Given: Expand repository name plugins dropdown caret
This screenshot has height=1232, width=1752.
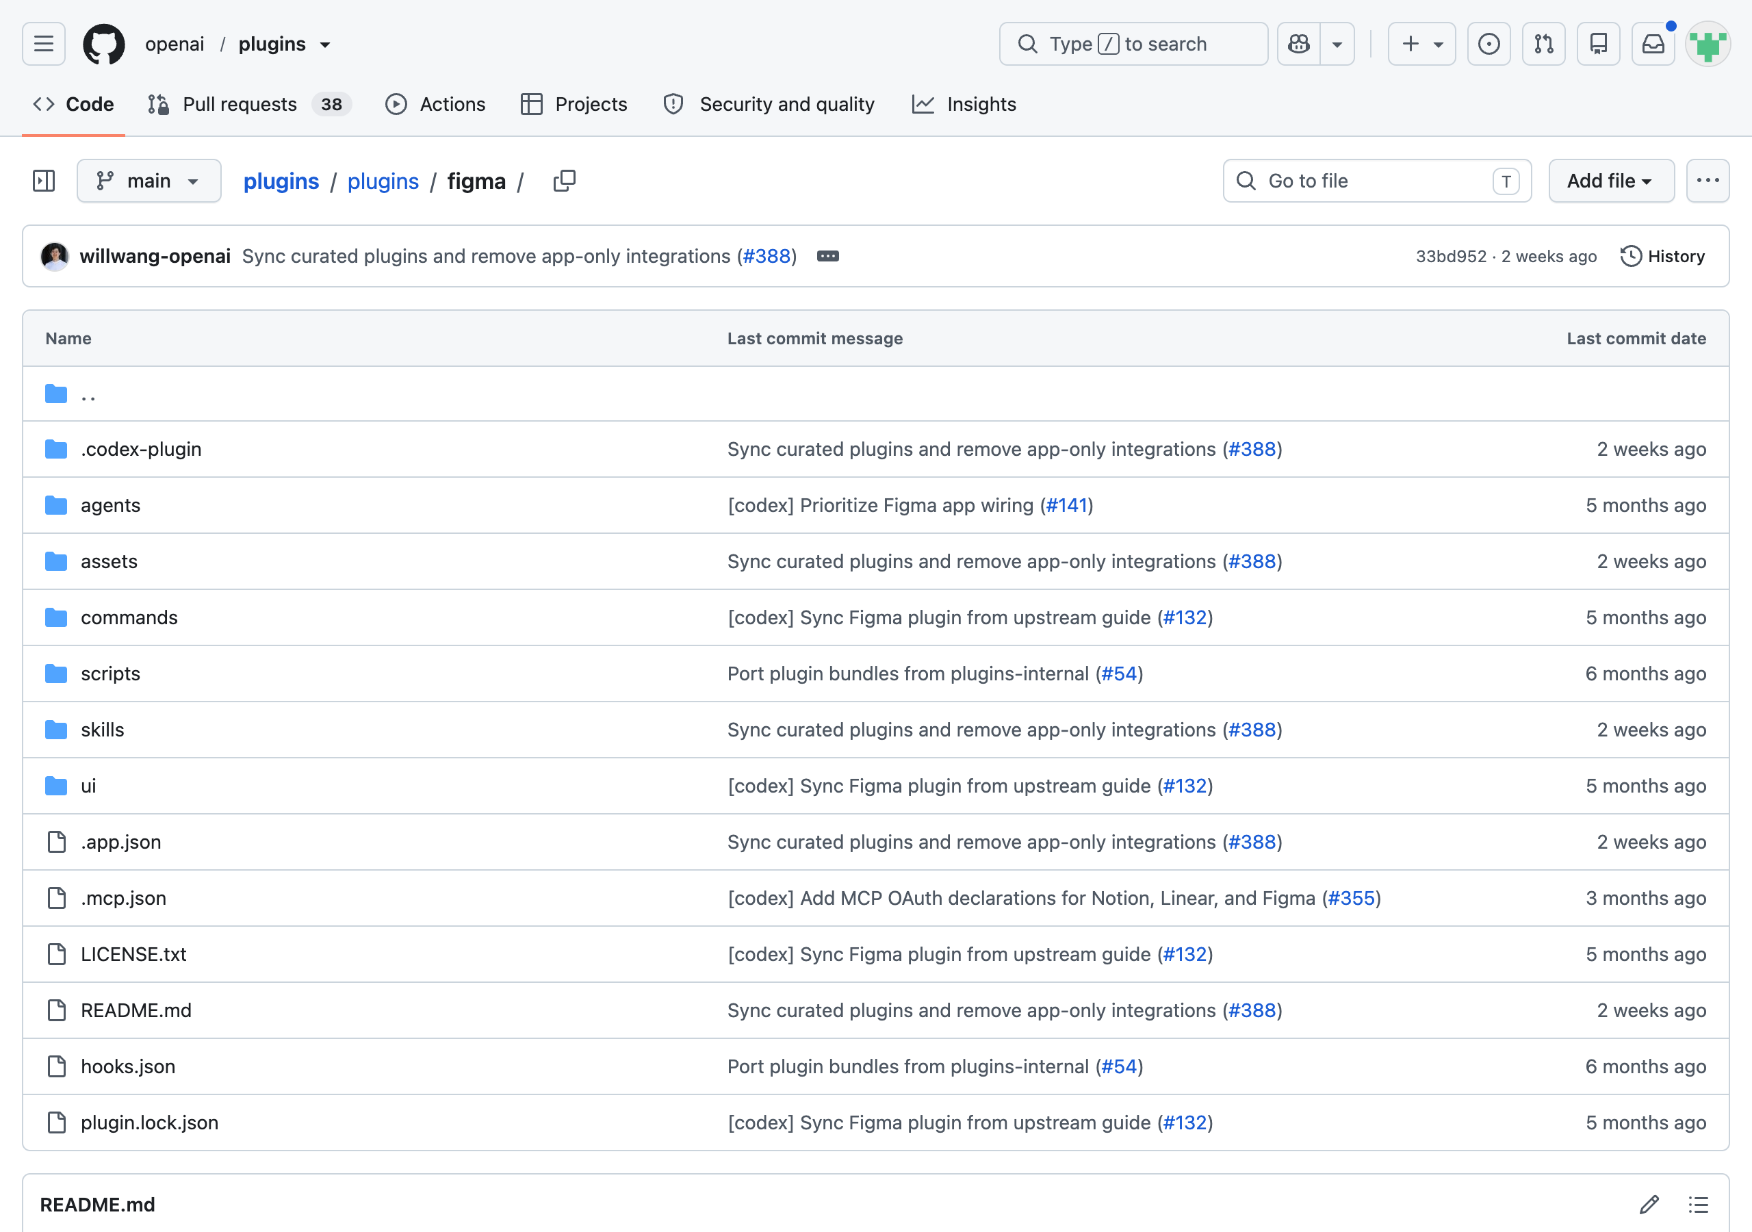Looking at the screenshot, I should [325, 44].
